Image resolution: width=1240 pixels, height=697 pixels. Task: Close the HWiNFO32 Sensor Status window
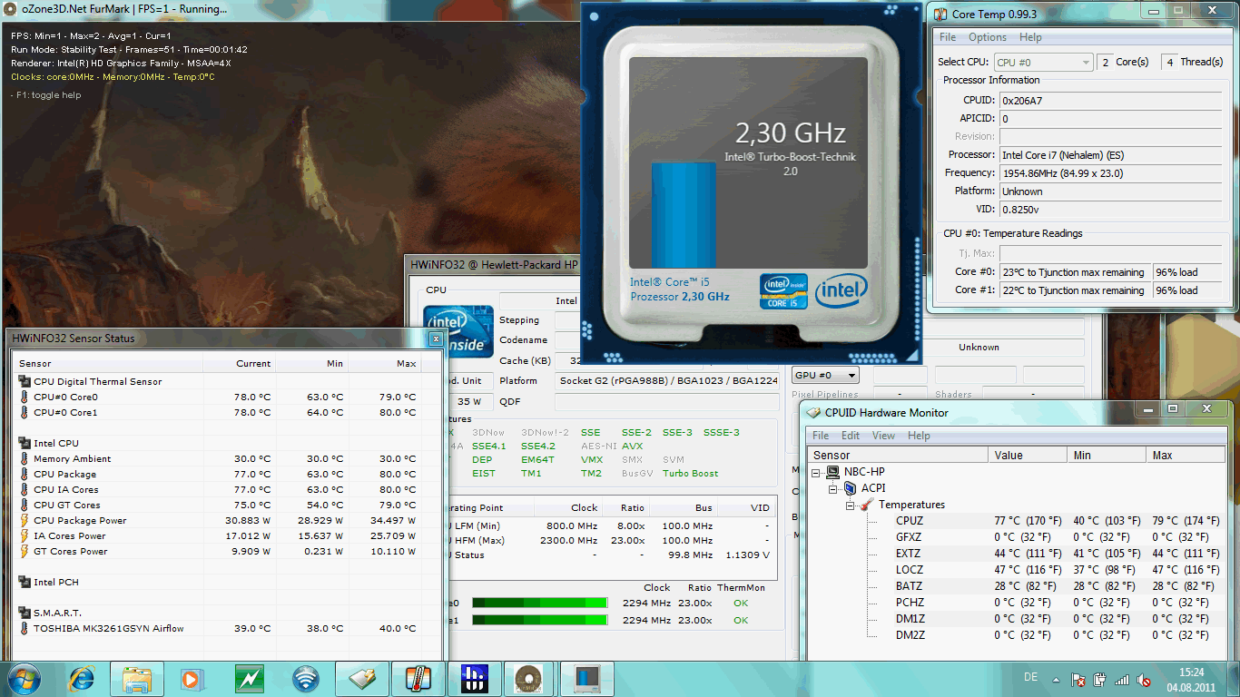436,339
